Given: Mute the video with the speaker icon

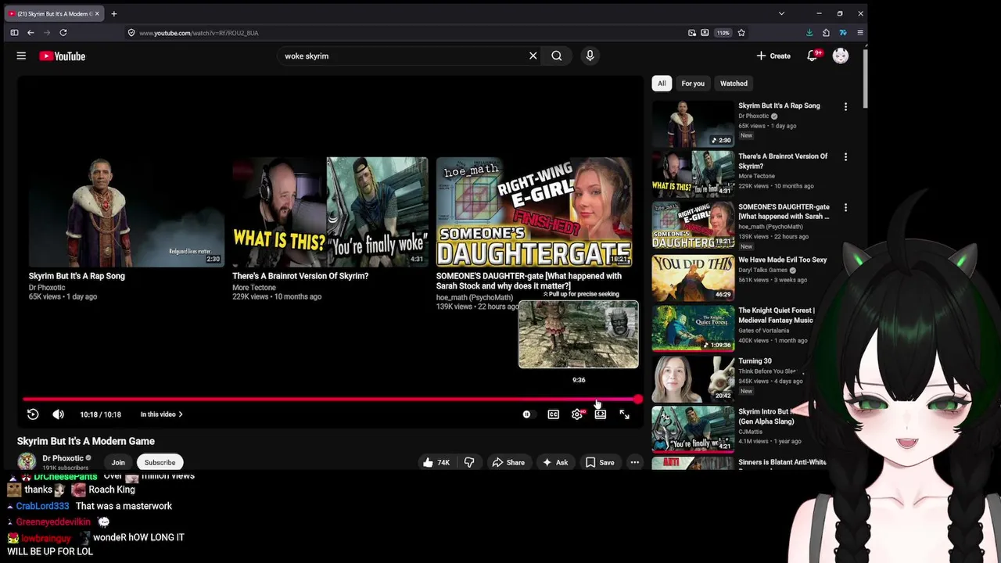Looking at the screenshot, I should tap(58, 414).
